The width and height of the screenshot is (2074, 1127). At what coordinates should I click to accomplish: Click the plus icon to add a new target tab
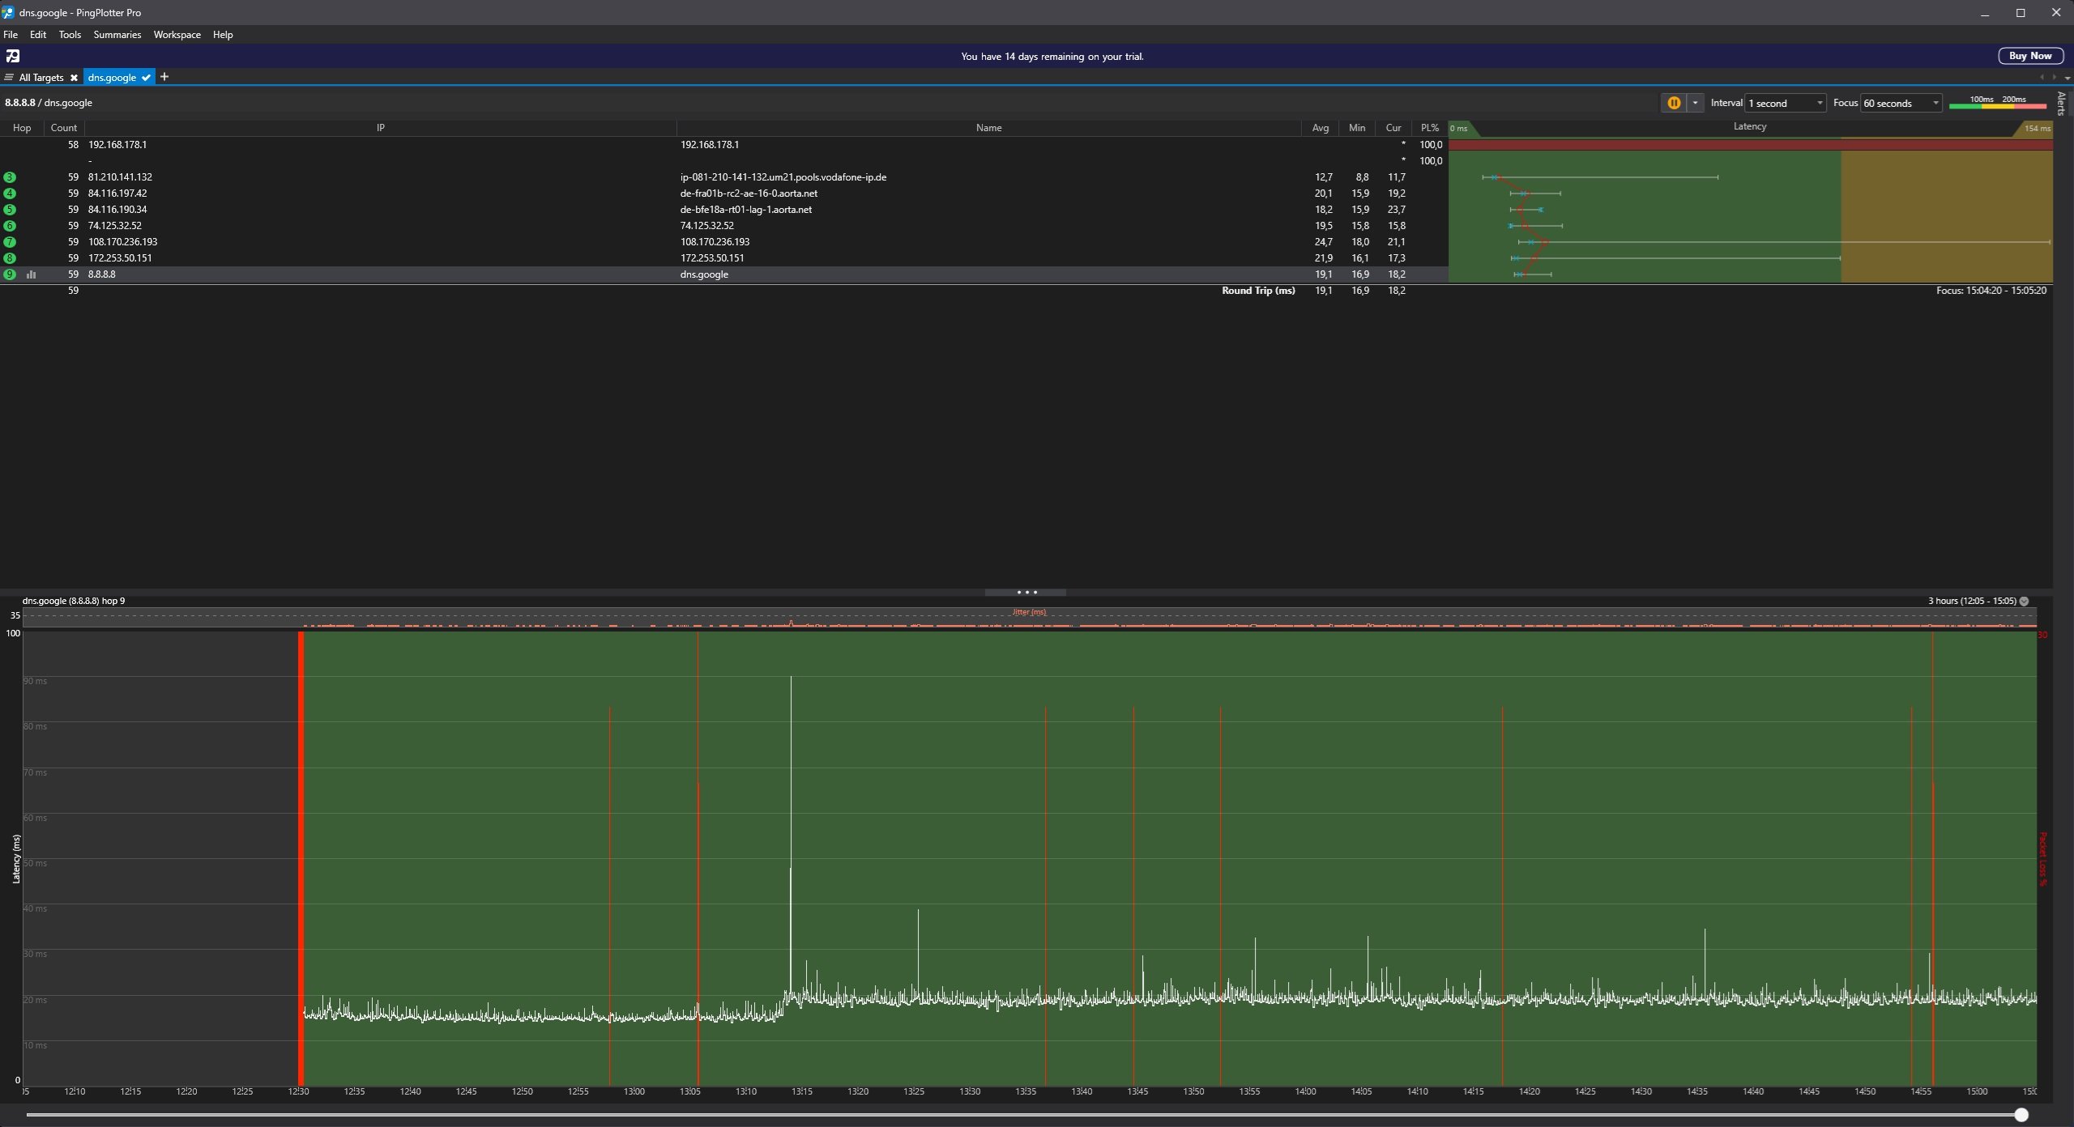(x=164, y=77)
